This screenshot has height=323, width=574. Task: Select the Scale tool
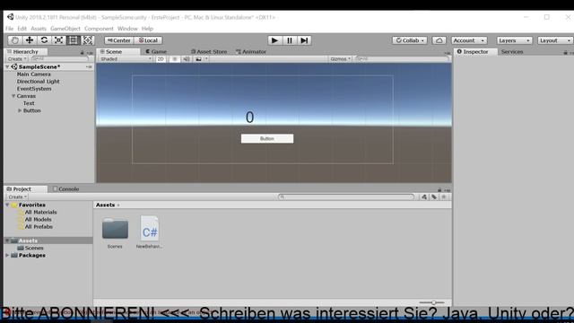pyautogui.click(x=58, y=40)
